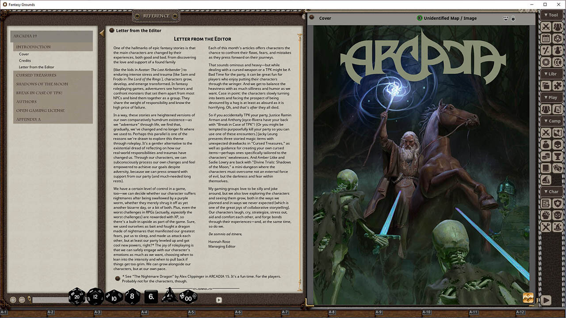Toggle the padlock lock on Cover image
566x318 pixels.
pyautogui.click(x=513, y=19)
